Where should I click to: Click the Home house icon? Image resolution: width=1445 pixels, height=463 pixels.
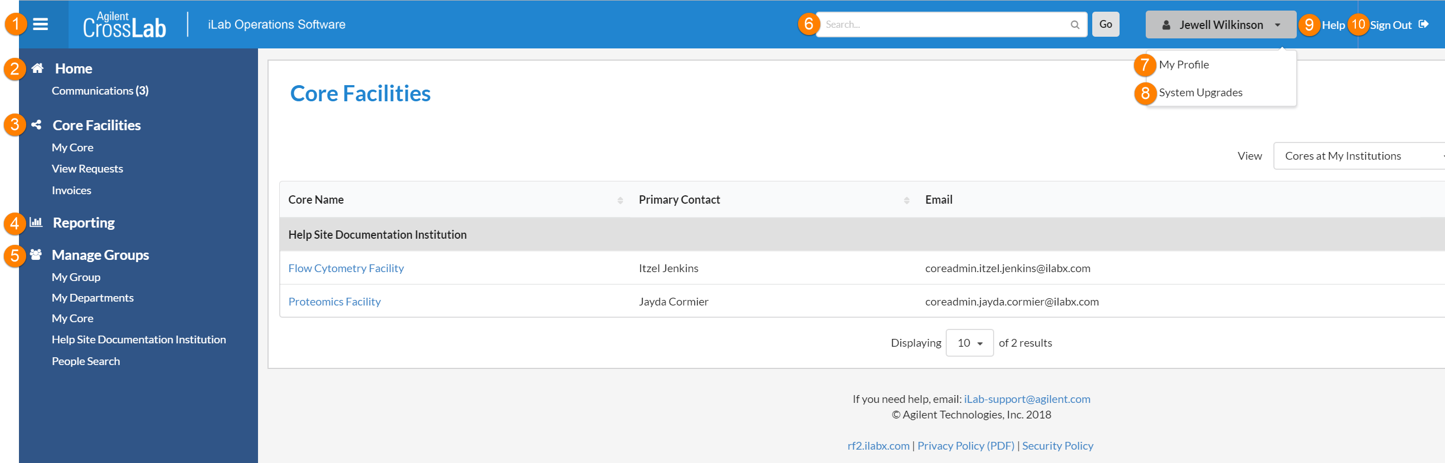(37, 68)
